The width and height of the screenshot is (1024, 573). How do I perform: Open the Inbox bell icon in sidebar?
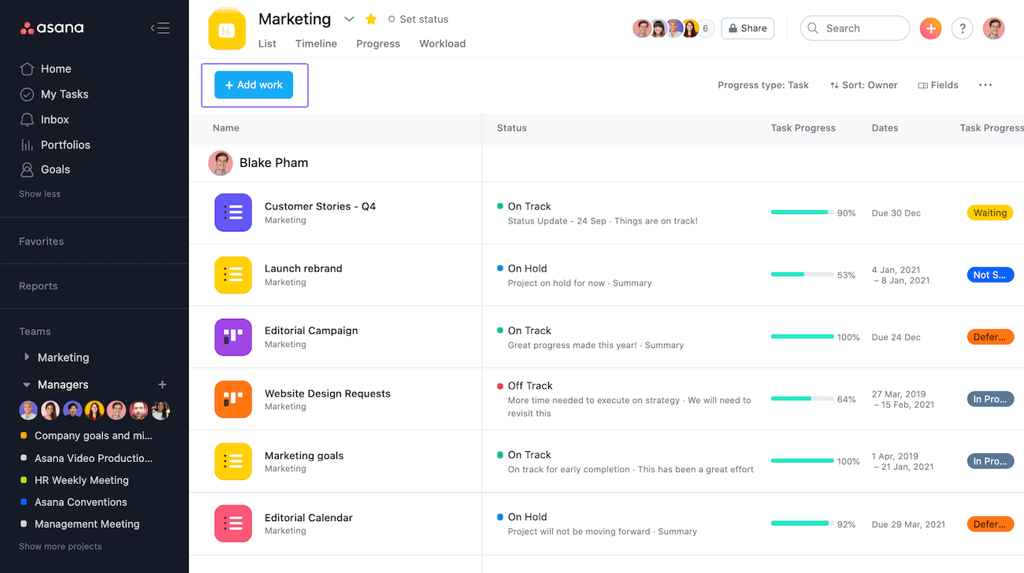[x=28, y=120]
